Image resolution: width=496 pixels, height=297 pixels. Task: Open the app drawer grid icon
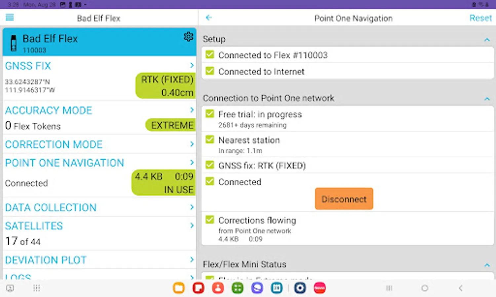(x=36, y=288)
